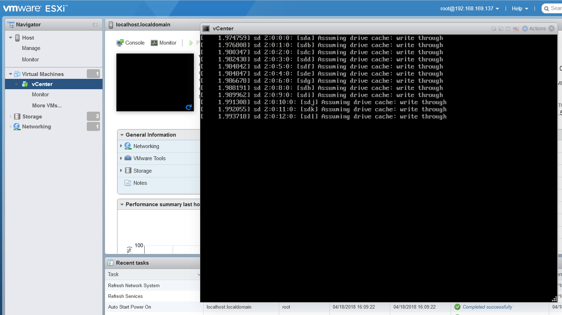Viewport: 562px width, 315px height.
Task: Click the Host server icon in Navigator
Action: click(17, 38)
